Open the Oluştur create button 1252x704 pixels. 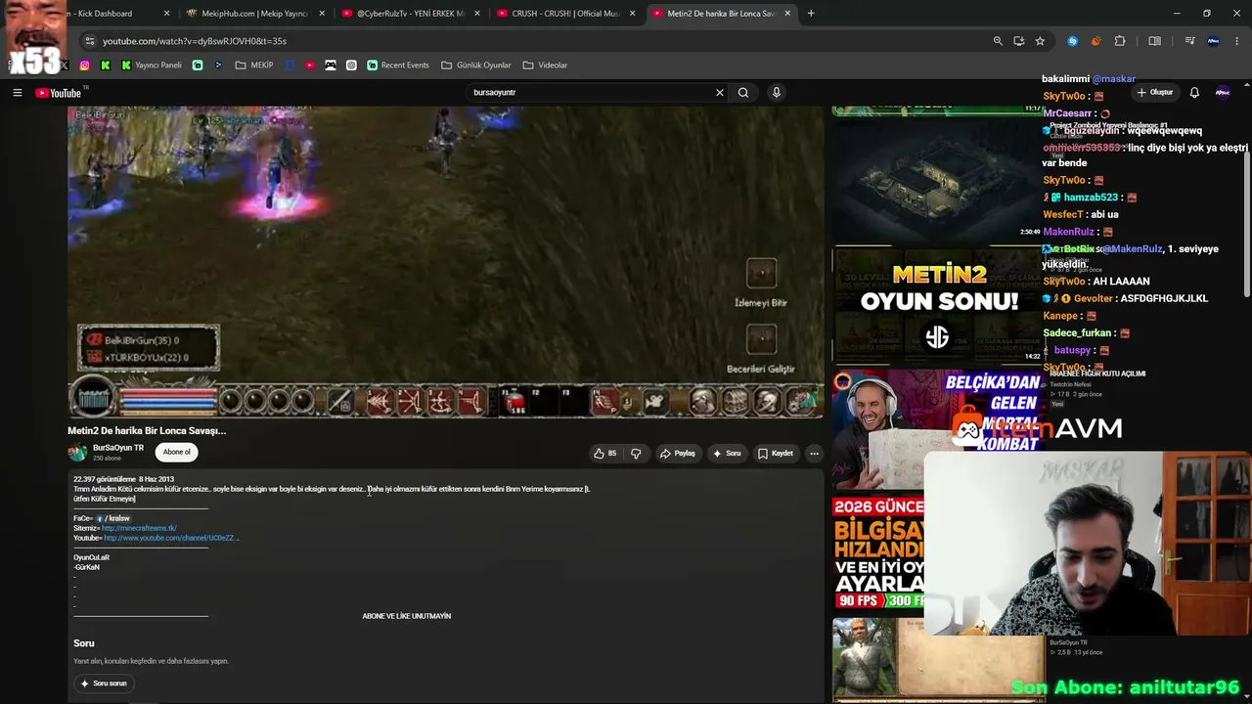[x=1155, y=93]
